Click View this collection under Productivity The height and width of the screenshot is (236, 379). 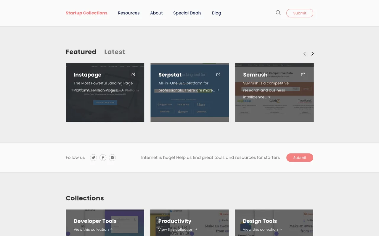[178, 230]
